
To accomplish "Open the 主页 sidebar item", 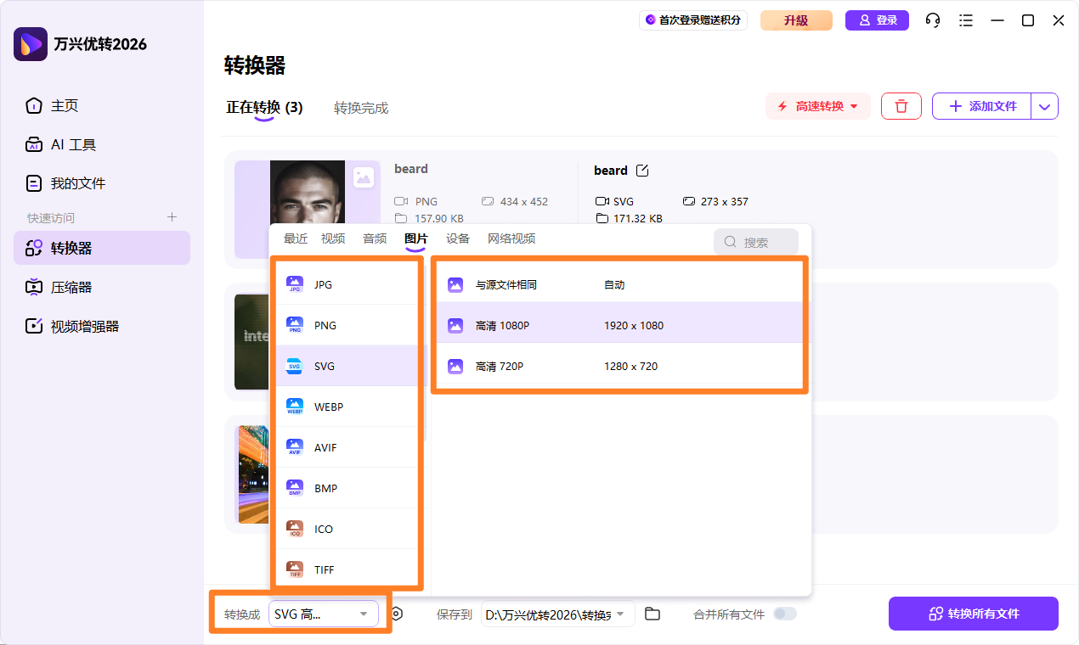I will pos(64,106).
